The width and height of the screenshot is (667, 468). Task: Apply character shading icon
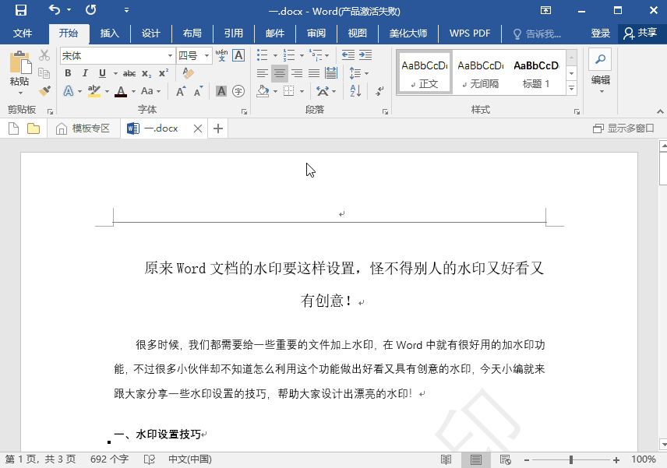tap(221, 91)
